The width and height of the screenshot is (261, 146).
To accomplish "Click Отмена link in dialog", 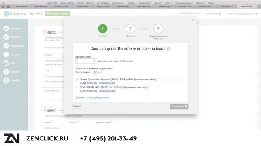I will (77, 106).
